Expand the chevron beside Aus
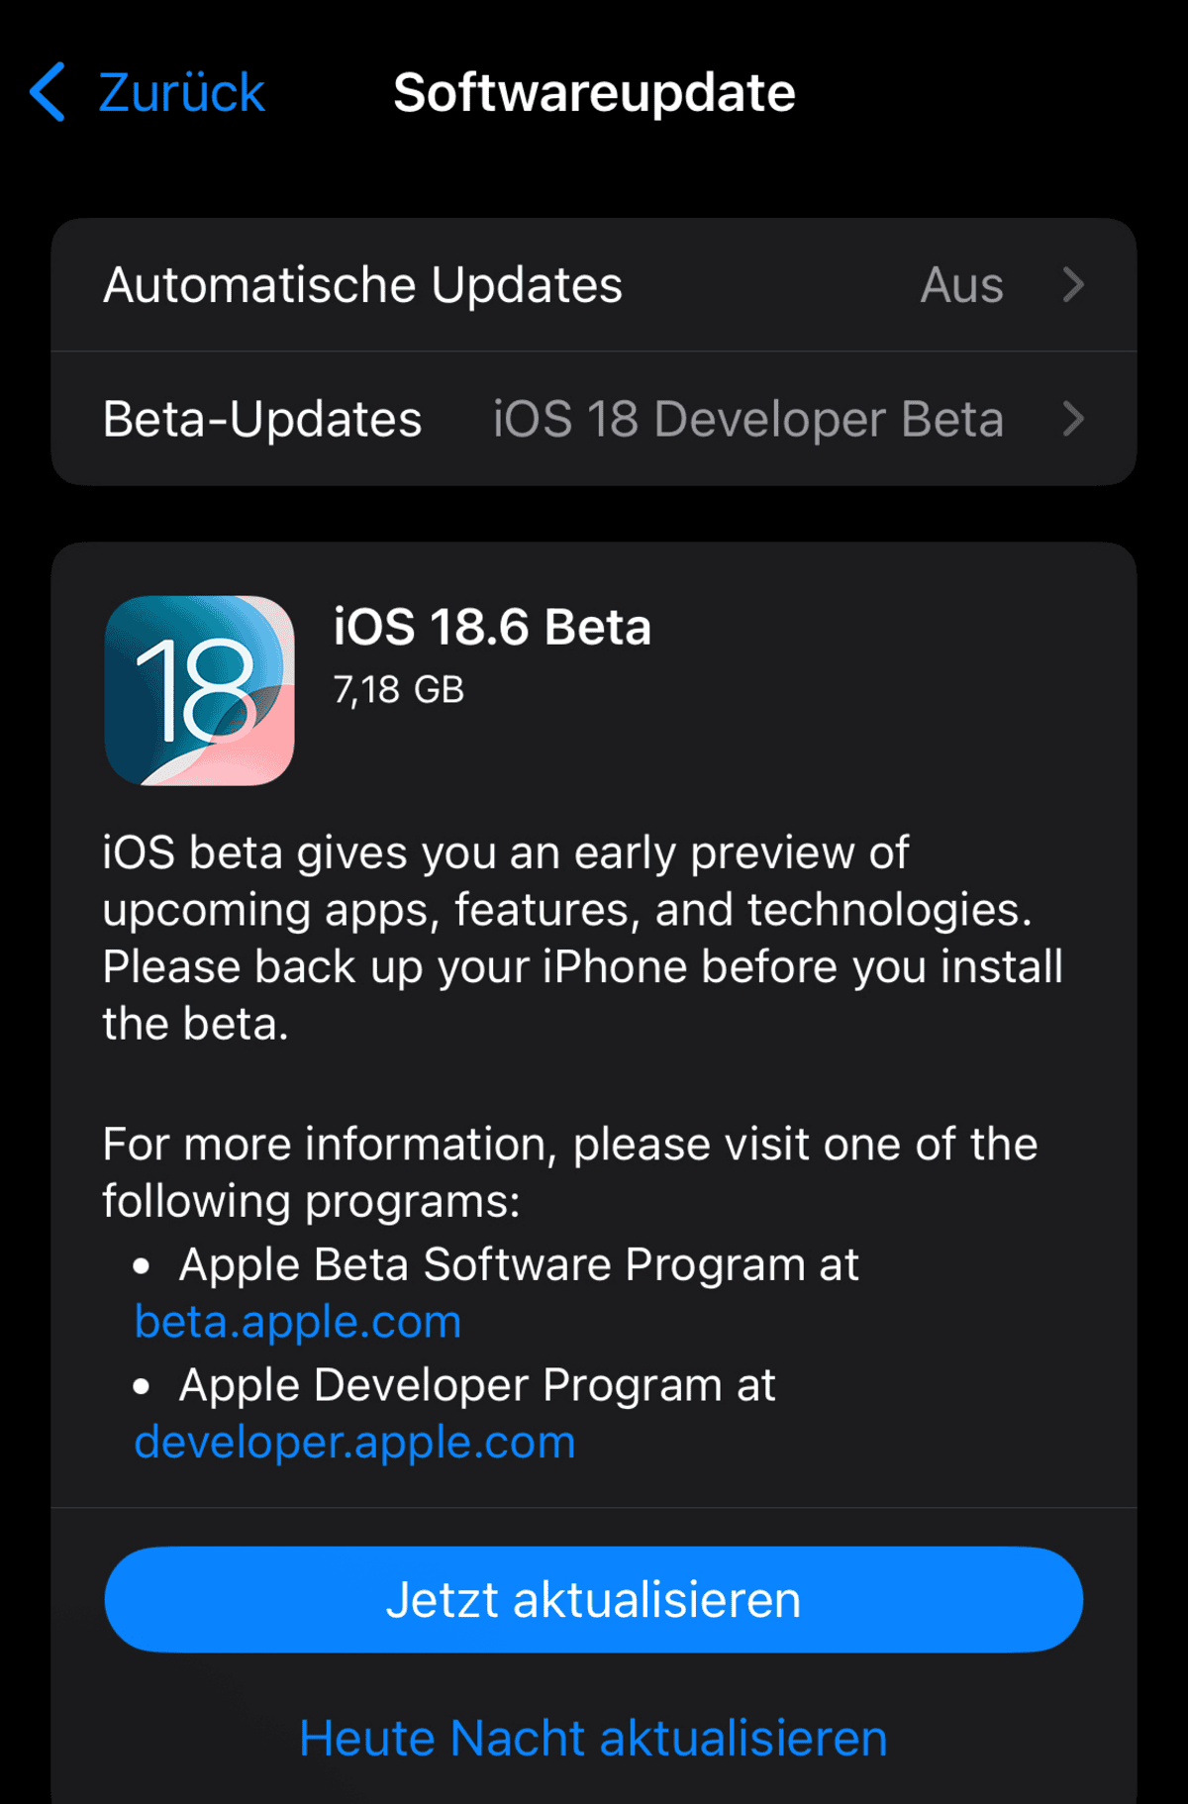This screenshot has height=1804, width=1188. pyautogui.click(x=1073, y=285)
